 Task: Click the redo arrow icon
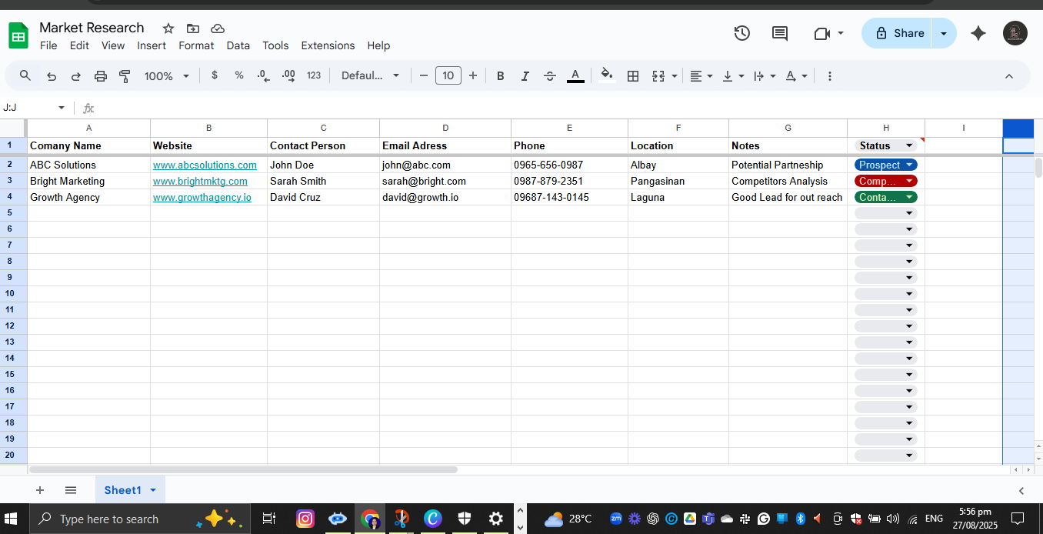76,76
